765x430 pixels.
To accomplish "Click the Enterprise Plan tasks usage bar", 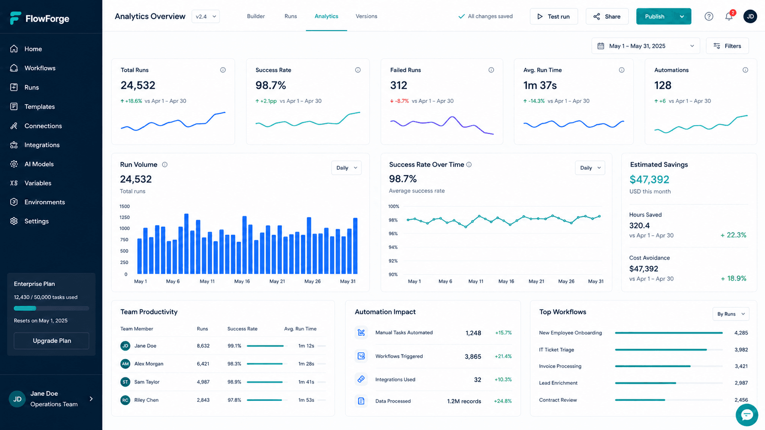I will [51, 308].
